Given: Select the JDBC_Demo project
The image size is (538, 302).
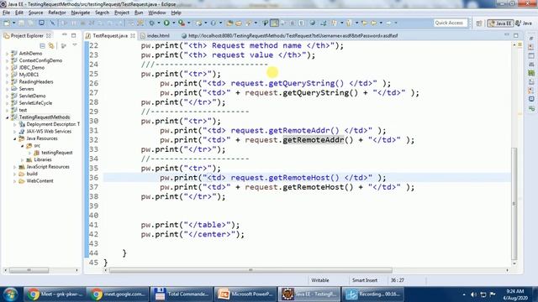Looking at the screenshot, I should (x=32, y=68).
